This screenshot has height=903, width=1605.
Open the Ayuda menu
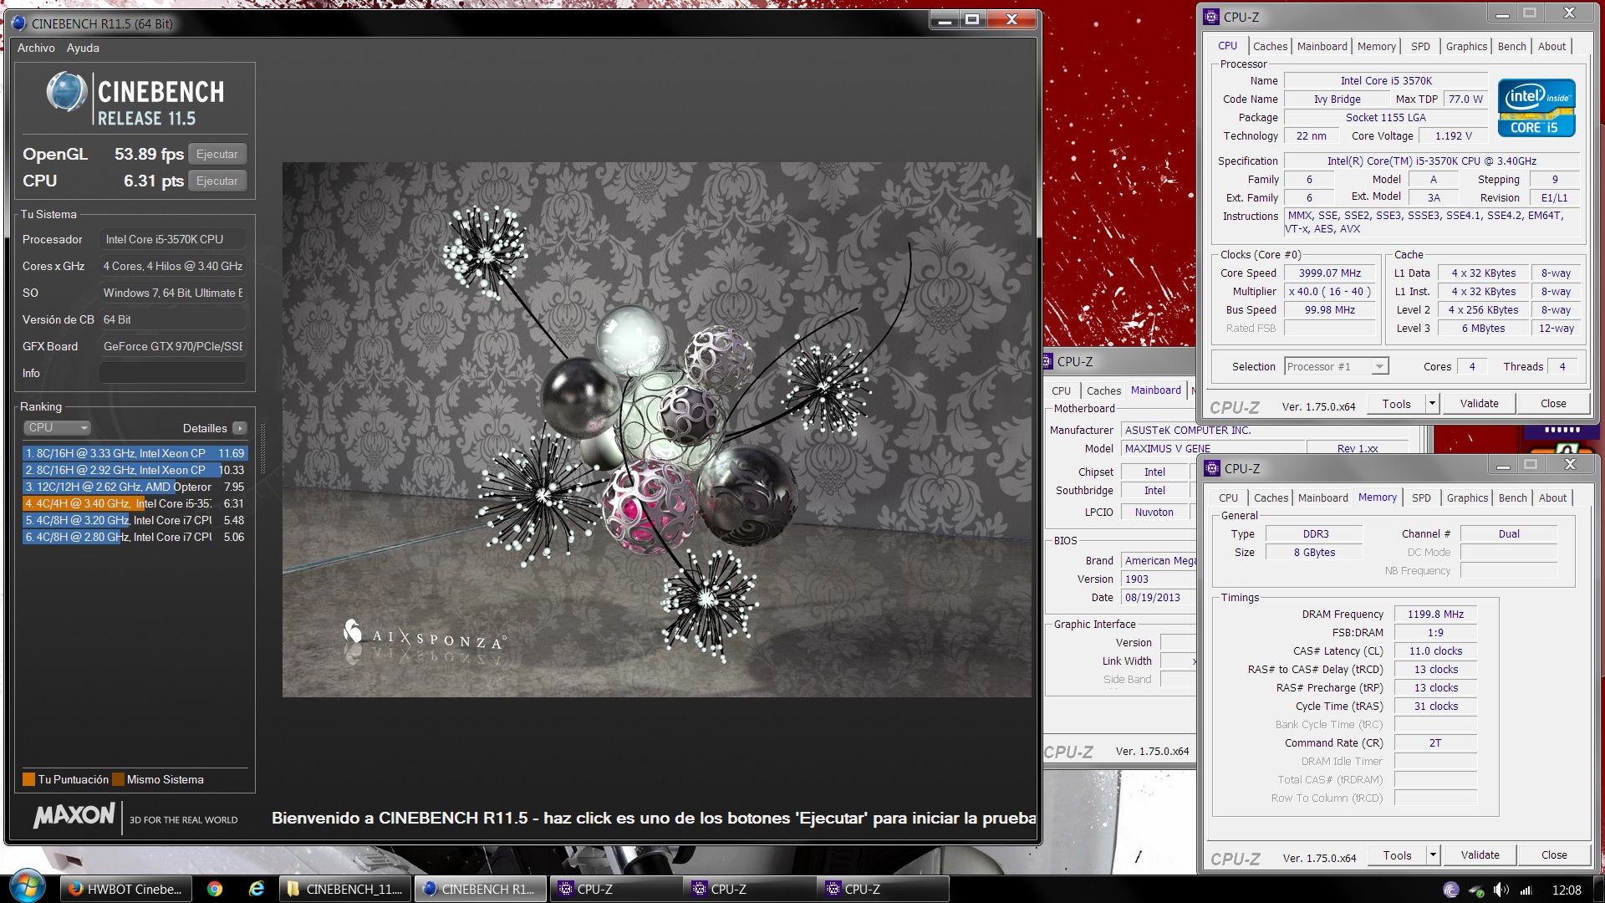83,48
